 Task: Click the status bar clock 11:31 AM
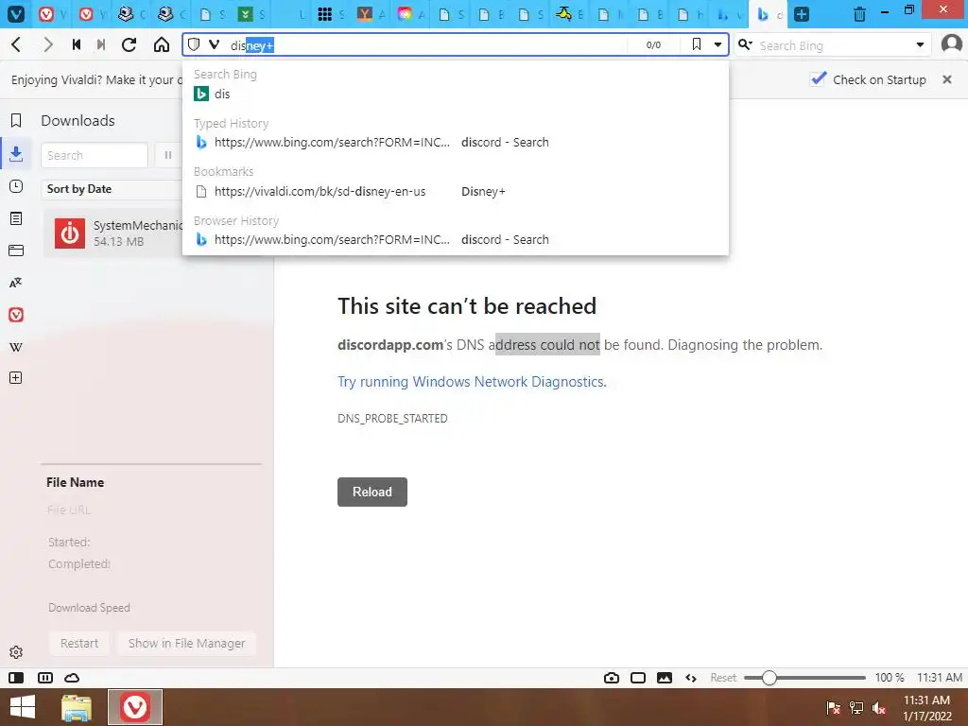[x=939, y=678]
